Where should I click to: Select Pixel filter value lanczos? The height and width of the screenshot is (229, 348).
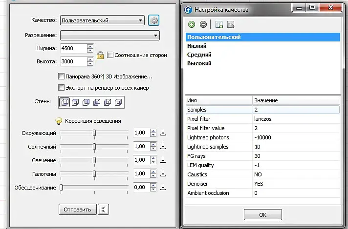(296, 119)
